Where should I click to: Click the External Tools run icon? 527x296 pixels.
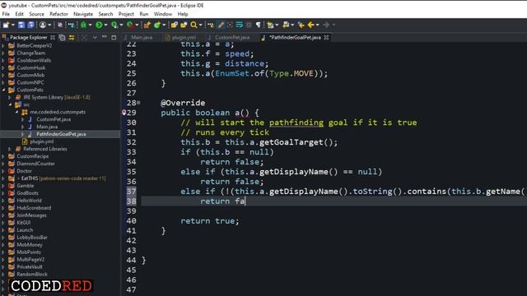(130, 25)
